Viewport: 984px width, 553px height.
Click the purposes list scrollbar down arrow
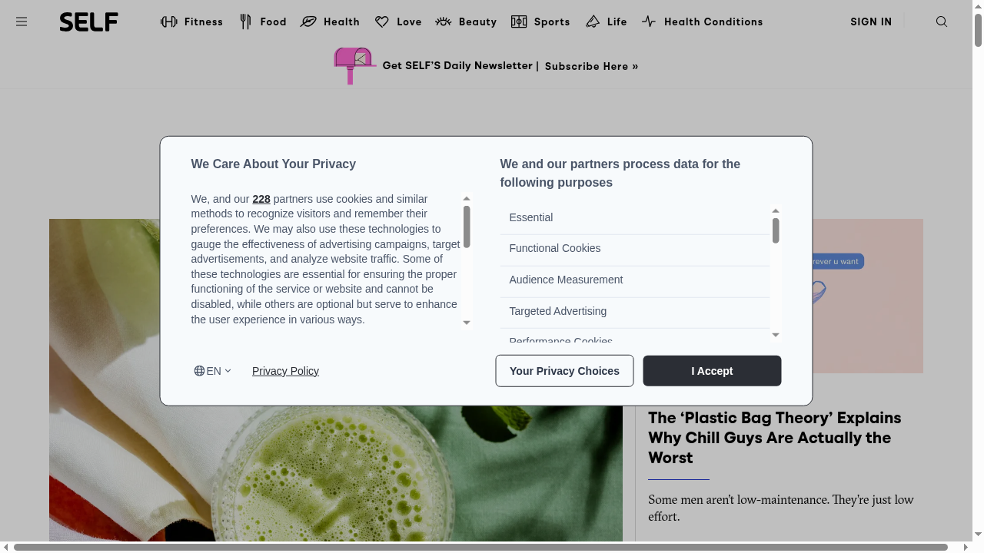776,335
